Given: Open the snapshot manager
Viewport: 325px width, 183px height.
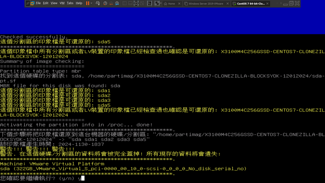Looking at the screenshot, I should (117, 3).
